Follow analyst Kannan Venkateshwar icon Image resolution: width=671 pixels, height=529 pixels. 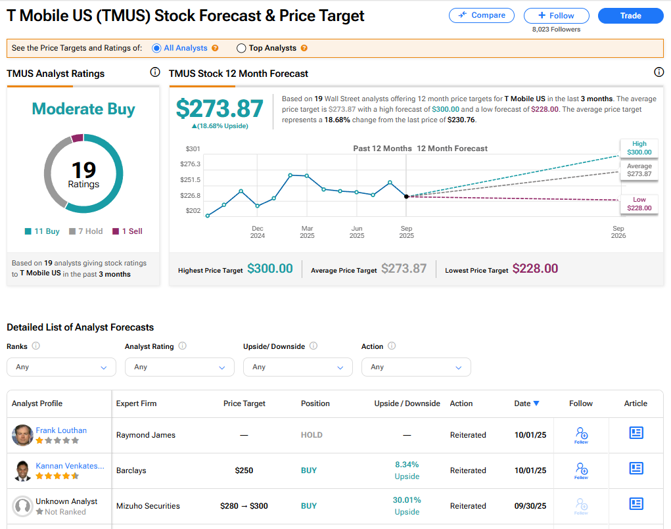[x=581, y=470]
